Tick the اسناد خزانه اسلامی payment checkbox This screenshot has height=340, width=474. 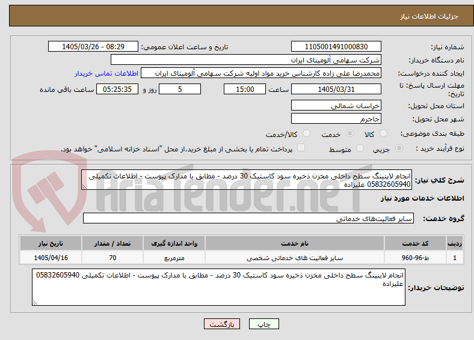pyautogui.click(x=301, y=148)
